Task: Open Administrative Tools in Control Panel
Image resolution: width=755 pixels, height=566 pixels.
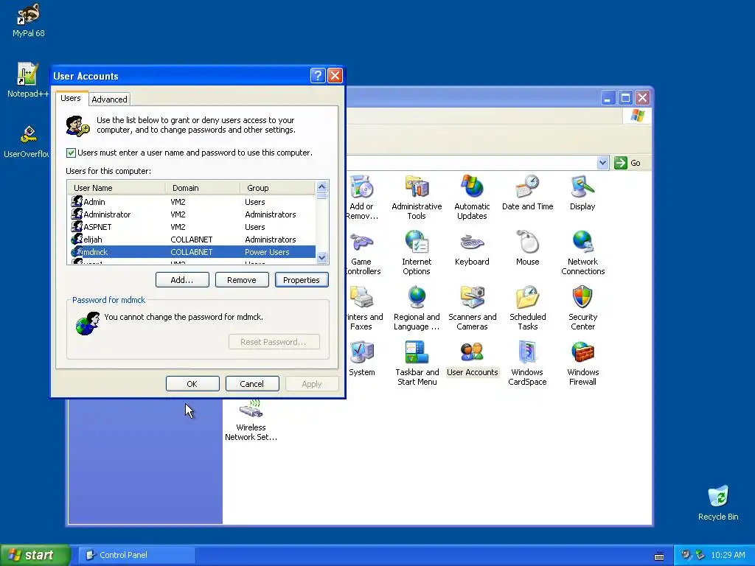Action: (417, 198)
